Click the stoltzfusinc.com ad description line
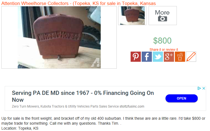This screenshot has width=210, height=131. (x=78, y=106)
